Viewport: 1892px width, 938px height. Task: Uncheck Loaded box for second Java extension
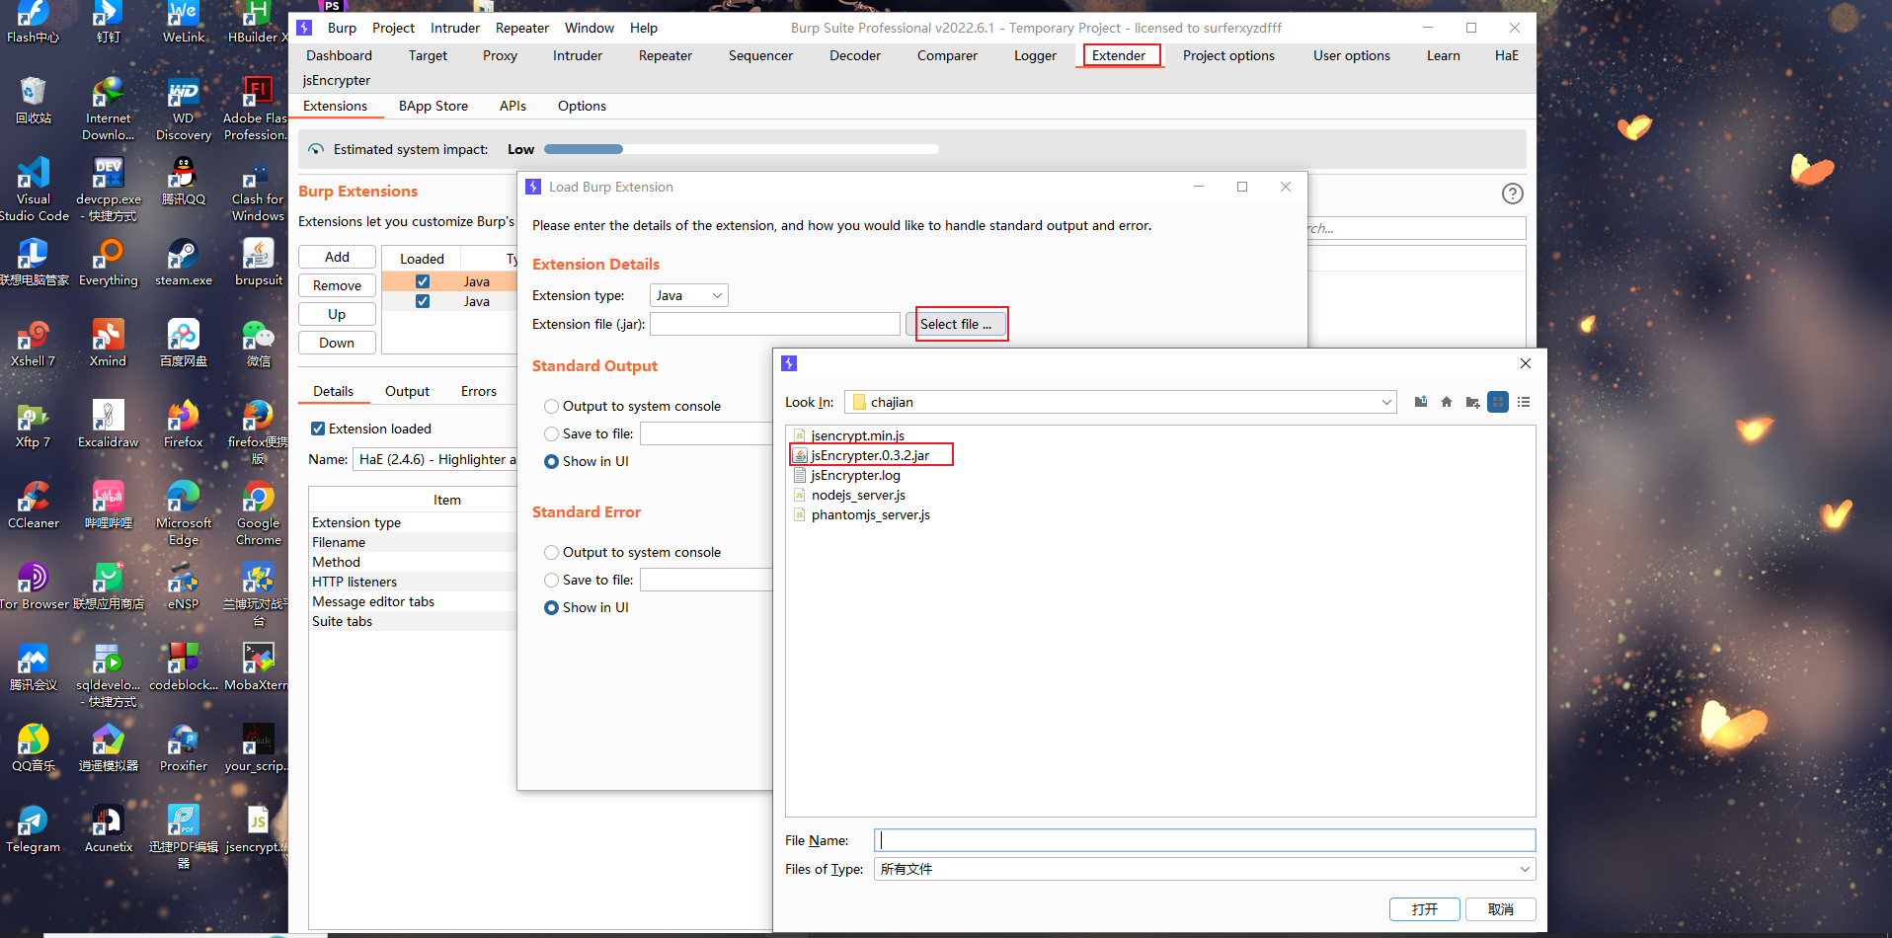(x=423, y=301)
